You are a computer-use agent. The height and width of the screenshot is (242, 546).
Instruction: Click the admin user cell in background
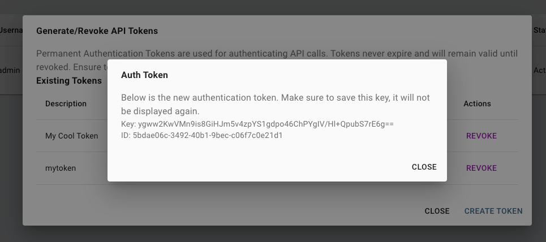coord(10,70)
